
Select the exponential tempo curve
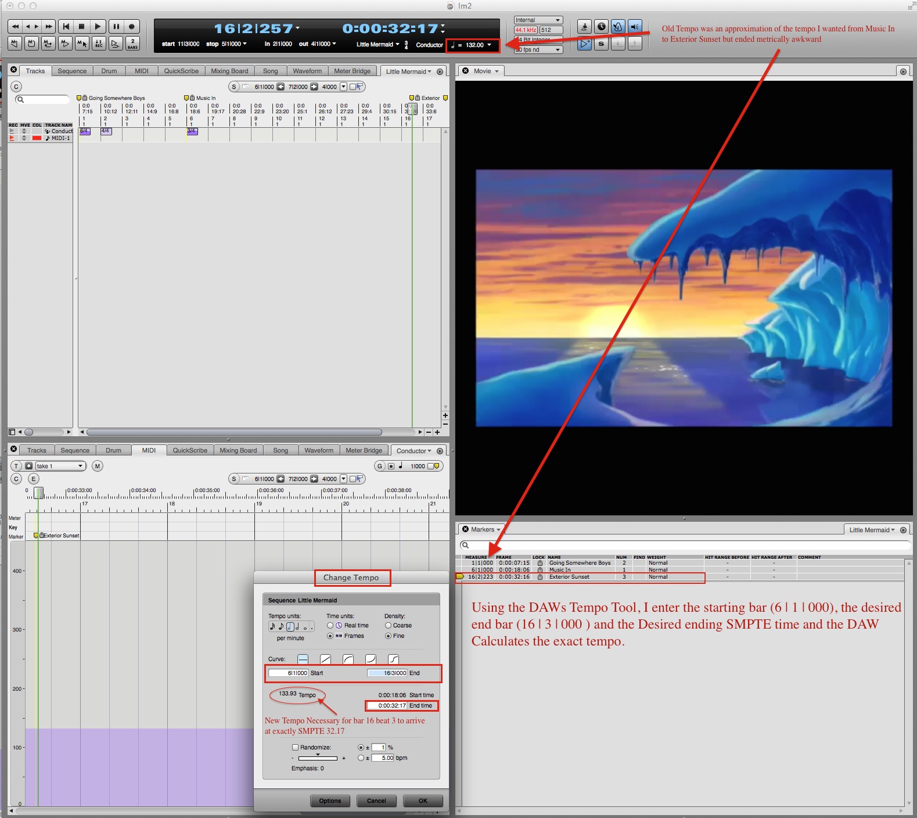(x=371, y=659)
